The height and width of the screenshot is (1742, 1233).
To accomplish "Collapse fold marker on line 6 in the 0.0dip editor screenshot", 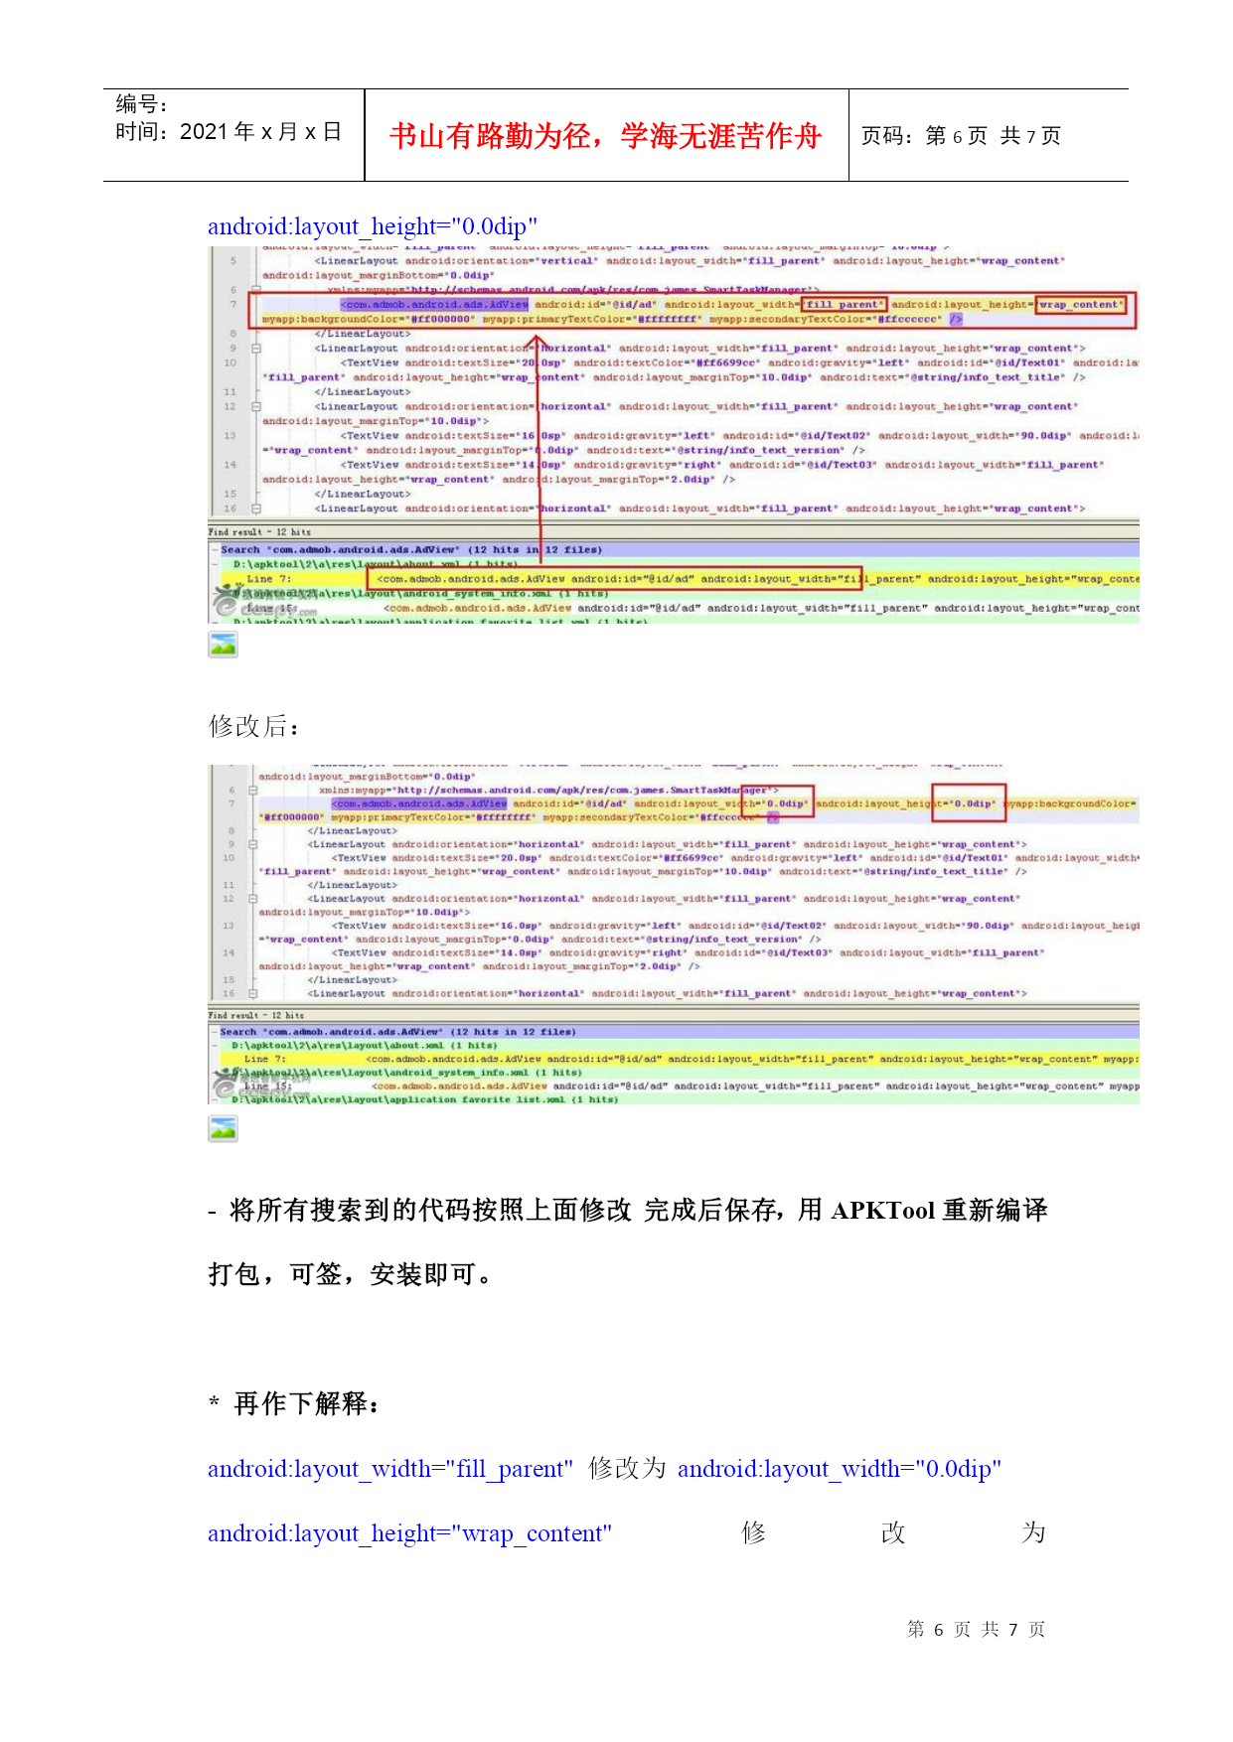I will [x=252, y=791].
